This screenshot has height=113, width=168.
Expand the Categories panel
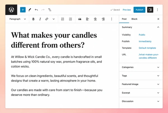tap(141, 67)
